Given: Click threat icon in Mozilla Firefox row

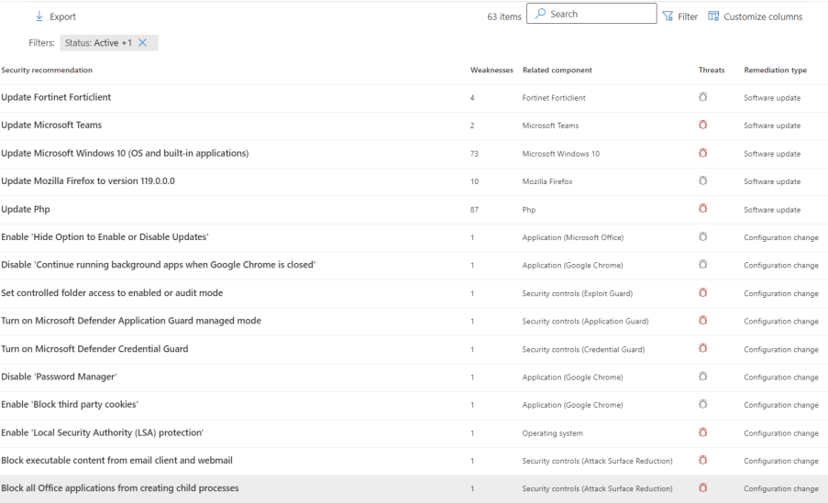Looking at the screenshot, I should [x=703, y=181].
